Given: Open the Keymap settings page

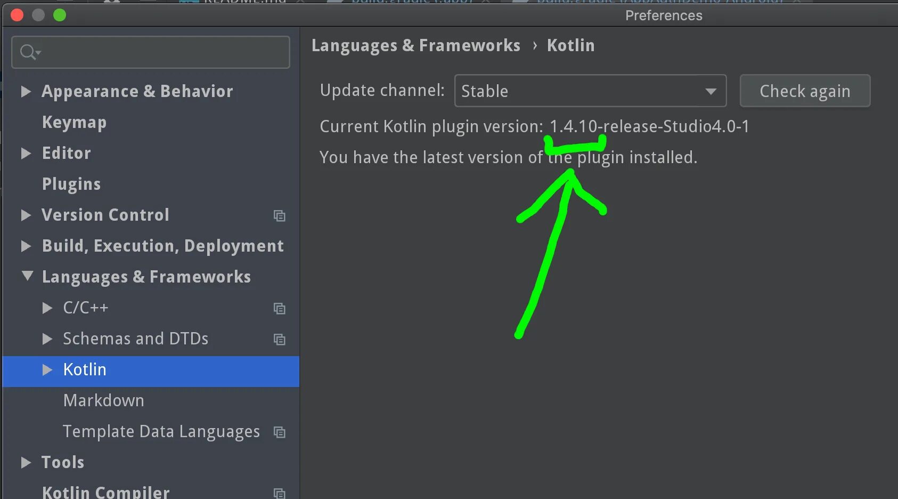Looking at the screenshot, I should 74,123.
